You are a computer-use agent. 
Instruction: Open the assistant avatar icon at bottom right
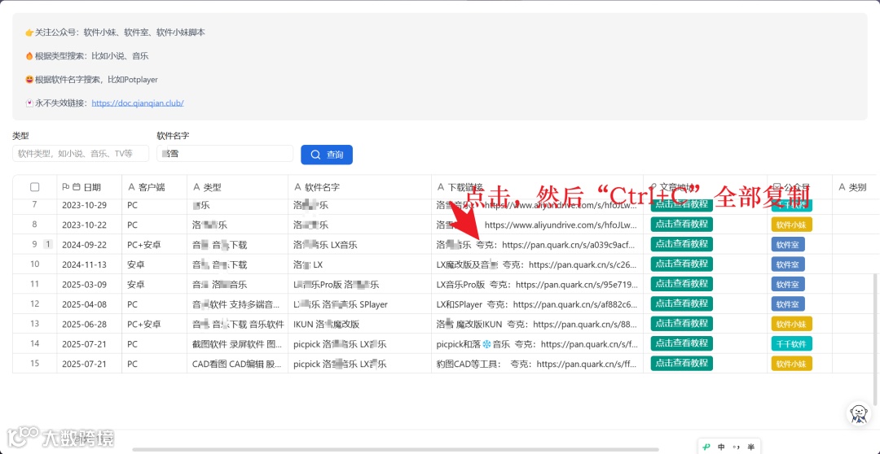(857, 413)
